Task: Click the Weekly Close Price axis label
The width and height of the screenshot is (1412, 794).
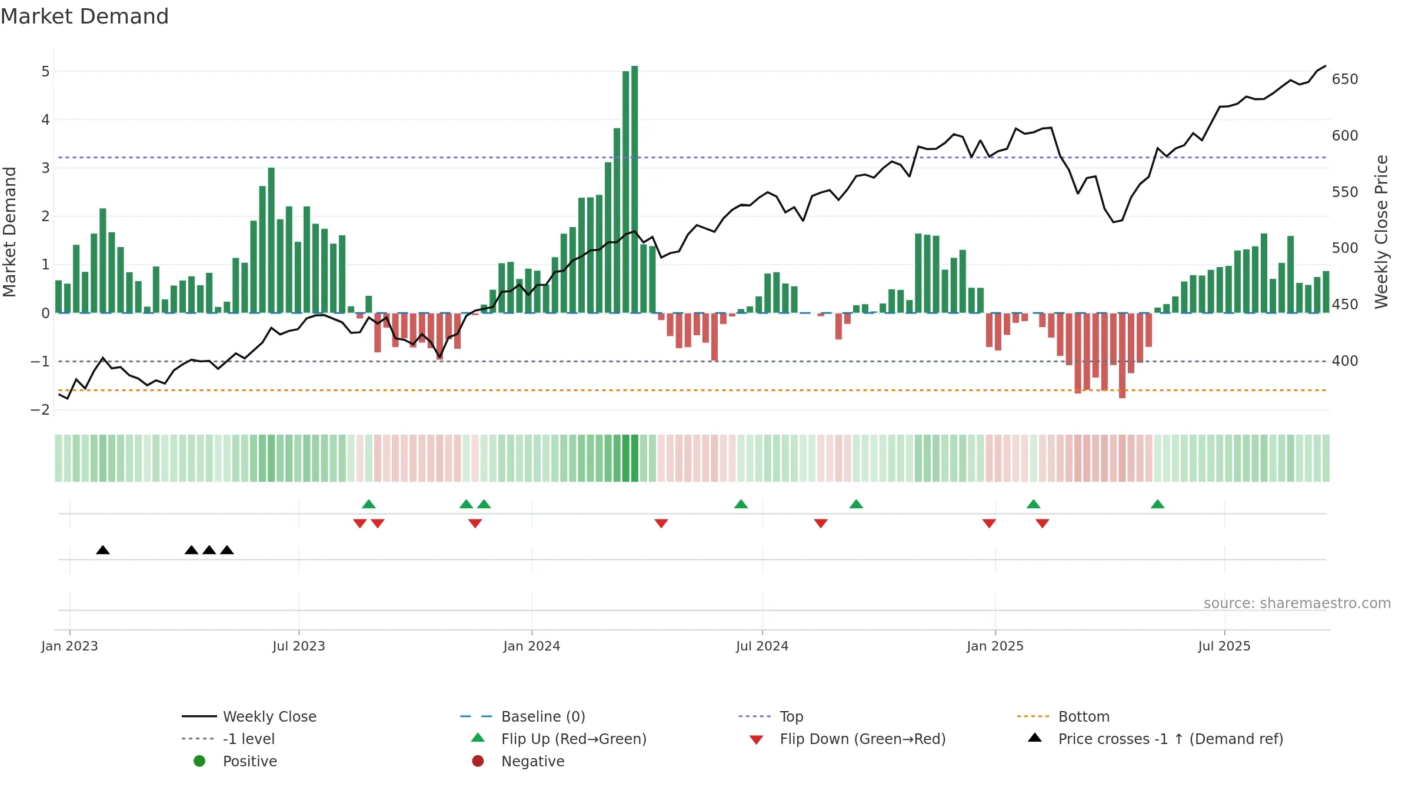Action: tap(1381, 232)
